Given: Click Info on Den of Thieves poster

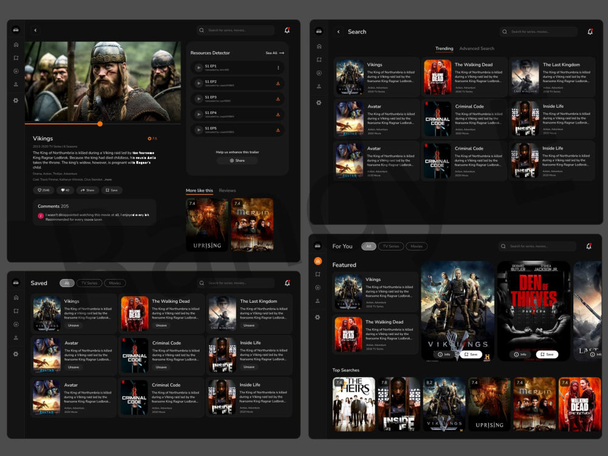Looking at the screenshot, I should click(x=520, y=354).
